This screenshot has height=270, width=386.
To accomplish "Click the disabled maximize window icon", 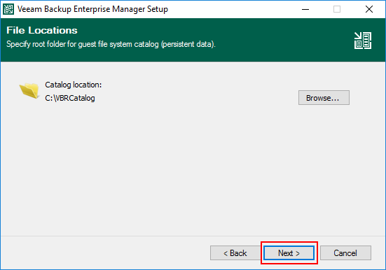I will pos(337,9).
